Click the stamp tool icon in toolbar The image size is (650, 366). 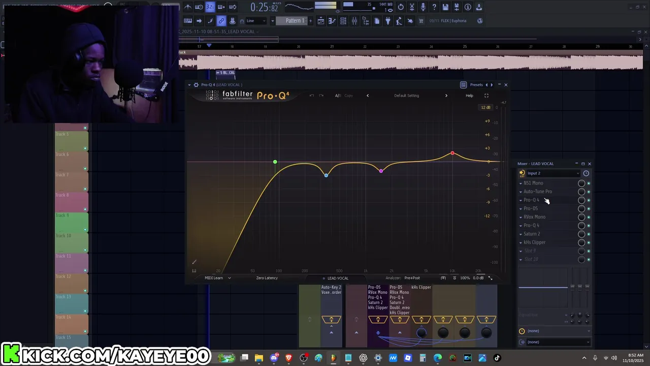[x=232, y=21]
